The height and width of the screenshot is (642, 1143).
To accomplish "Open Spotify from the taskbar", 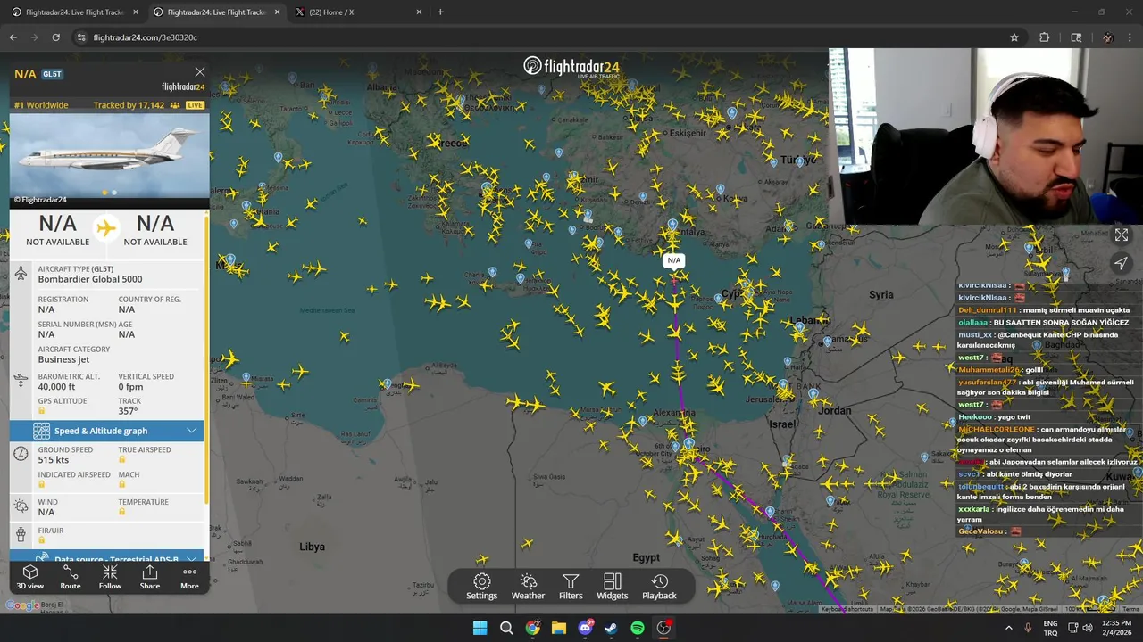I will pos(638,628).
